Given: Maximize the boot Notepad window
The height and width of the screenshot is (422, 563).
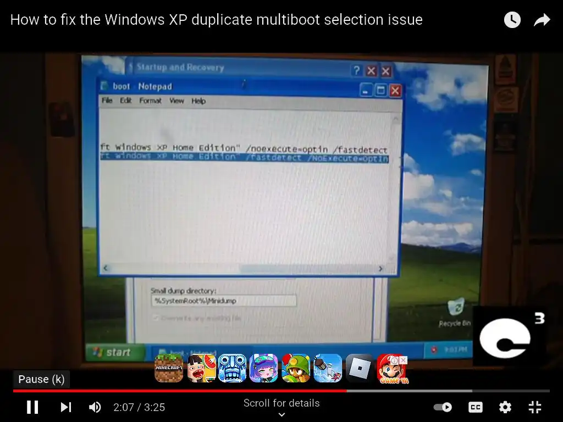Looking at the screenshot, I should click(380, 90).
